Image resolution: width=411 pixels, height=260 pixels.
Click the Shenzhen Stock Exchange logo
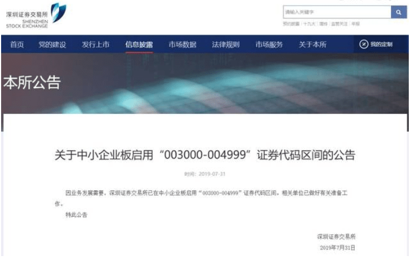point(36,16)
